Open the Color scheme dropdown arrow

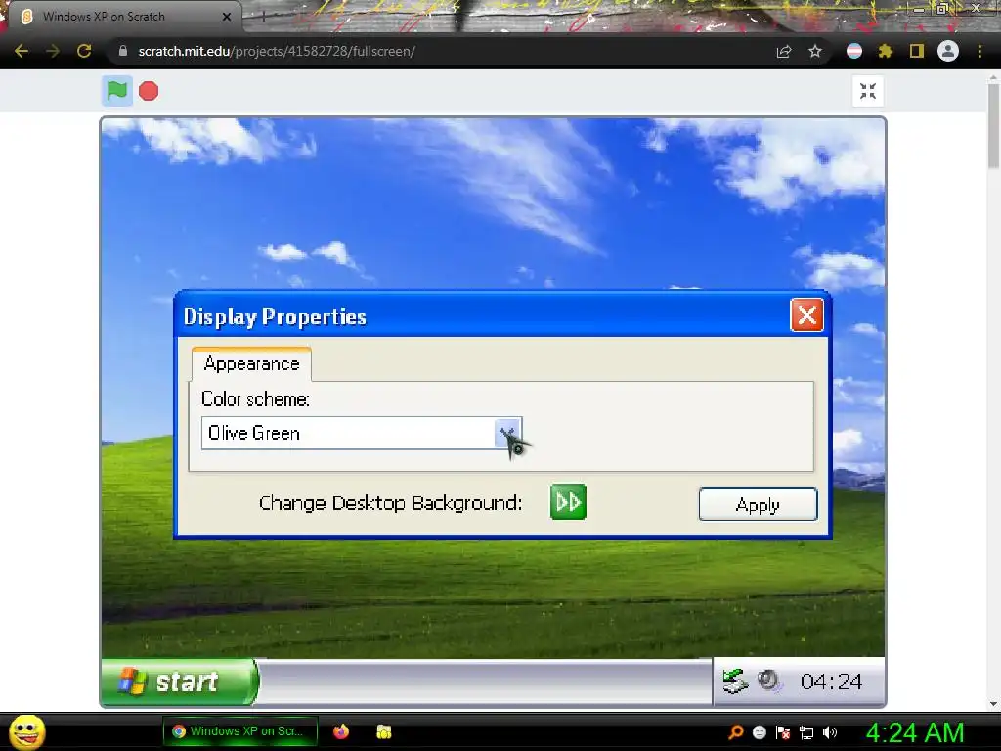[x=508, y=433]
